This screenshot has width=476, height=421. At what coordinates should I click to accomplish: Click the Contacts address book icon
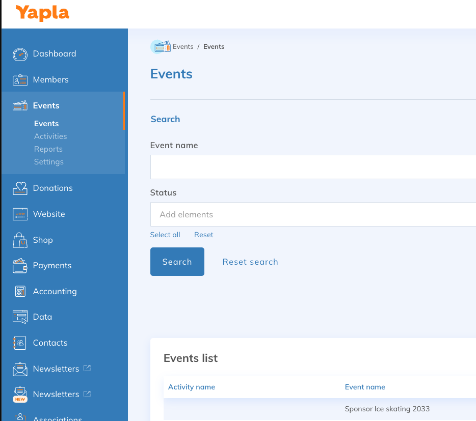click(19, 343)
